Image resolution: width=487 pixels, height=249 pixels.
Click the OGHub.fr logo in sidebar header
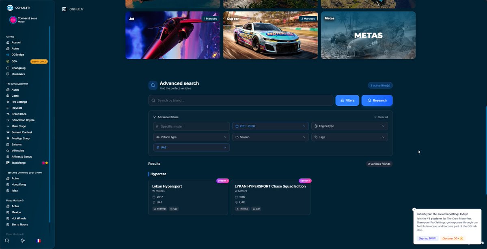point(10,8)
